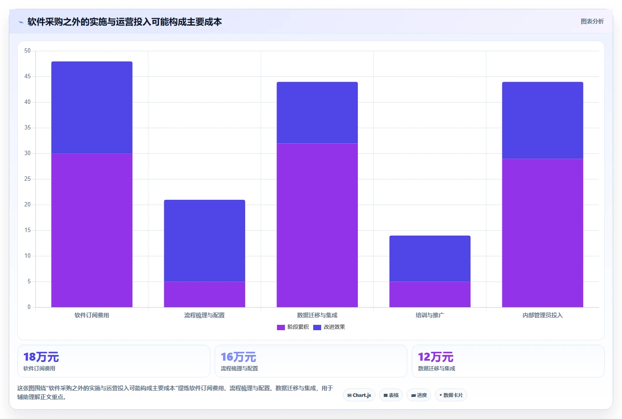The image size is (622, 419).
Task: Click the lightning icon beside the chart title
Action: coord(21,22)
